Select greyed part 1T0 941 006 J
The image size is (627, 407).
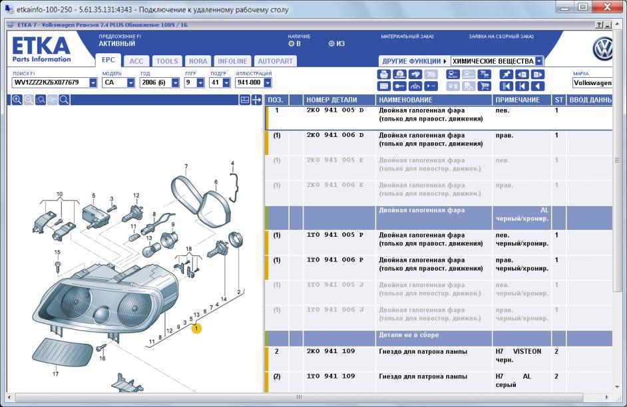335,309
